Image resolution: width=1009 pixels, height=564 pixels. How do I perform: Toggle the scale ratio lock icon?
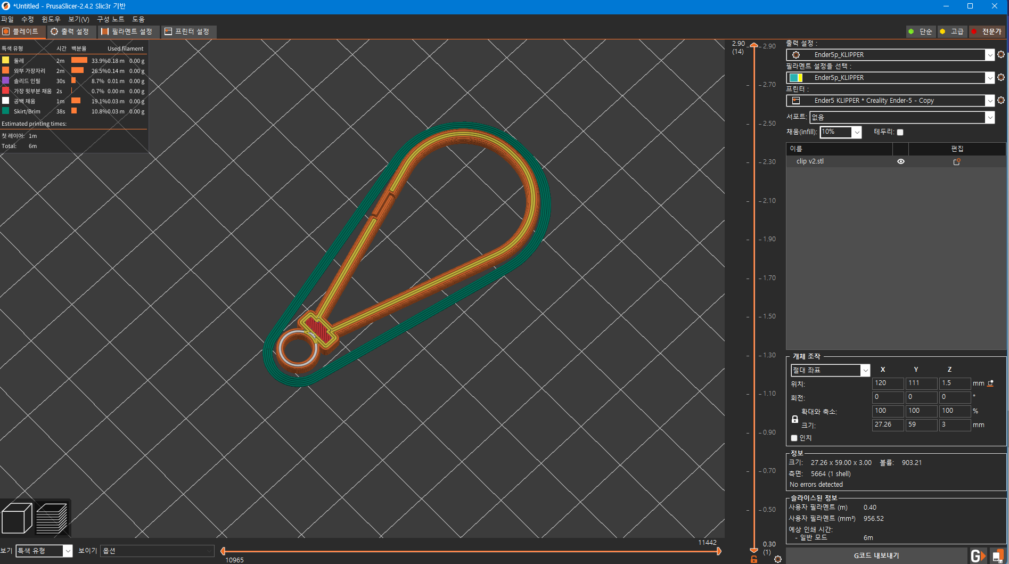(795, 419)
